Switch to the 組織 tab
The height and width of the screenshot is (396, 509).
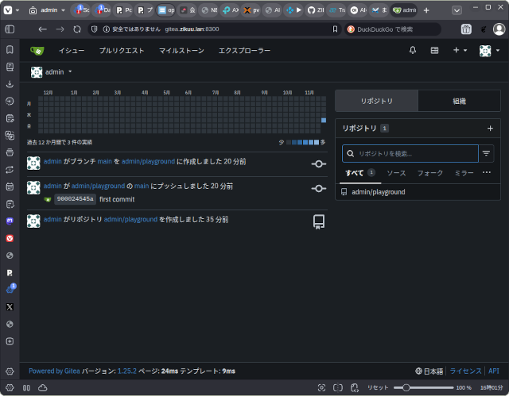pos(459,102)
